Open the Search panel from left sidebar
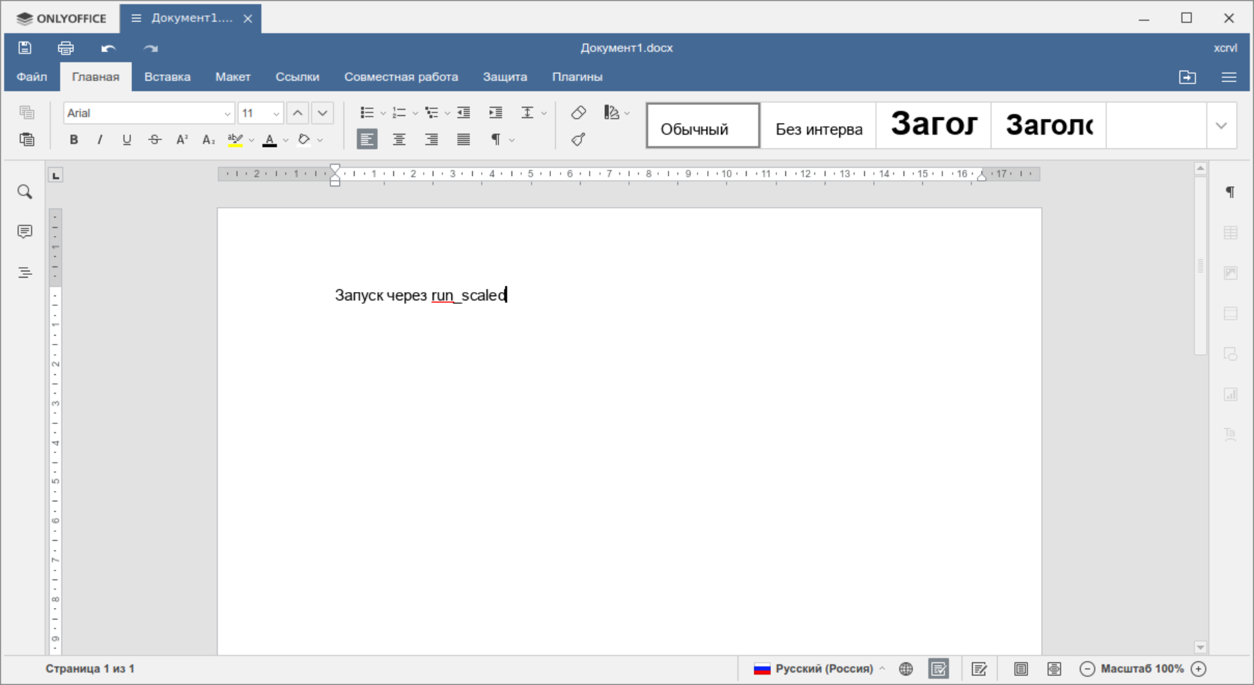1254x685 pixels. [x=25, y=192]
